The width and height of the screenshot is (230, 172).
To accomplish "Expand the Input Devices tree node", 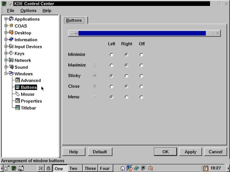I will coord(6,47).
